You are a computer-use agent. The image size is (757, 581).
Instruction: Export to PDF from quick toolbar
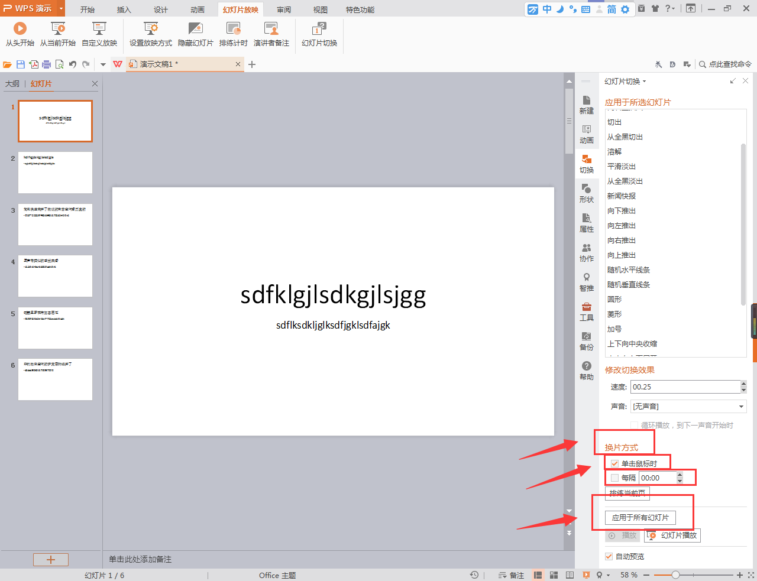pos(34,64)
